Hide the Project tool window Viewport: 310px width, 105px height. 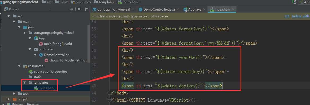pos(86,9)
